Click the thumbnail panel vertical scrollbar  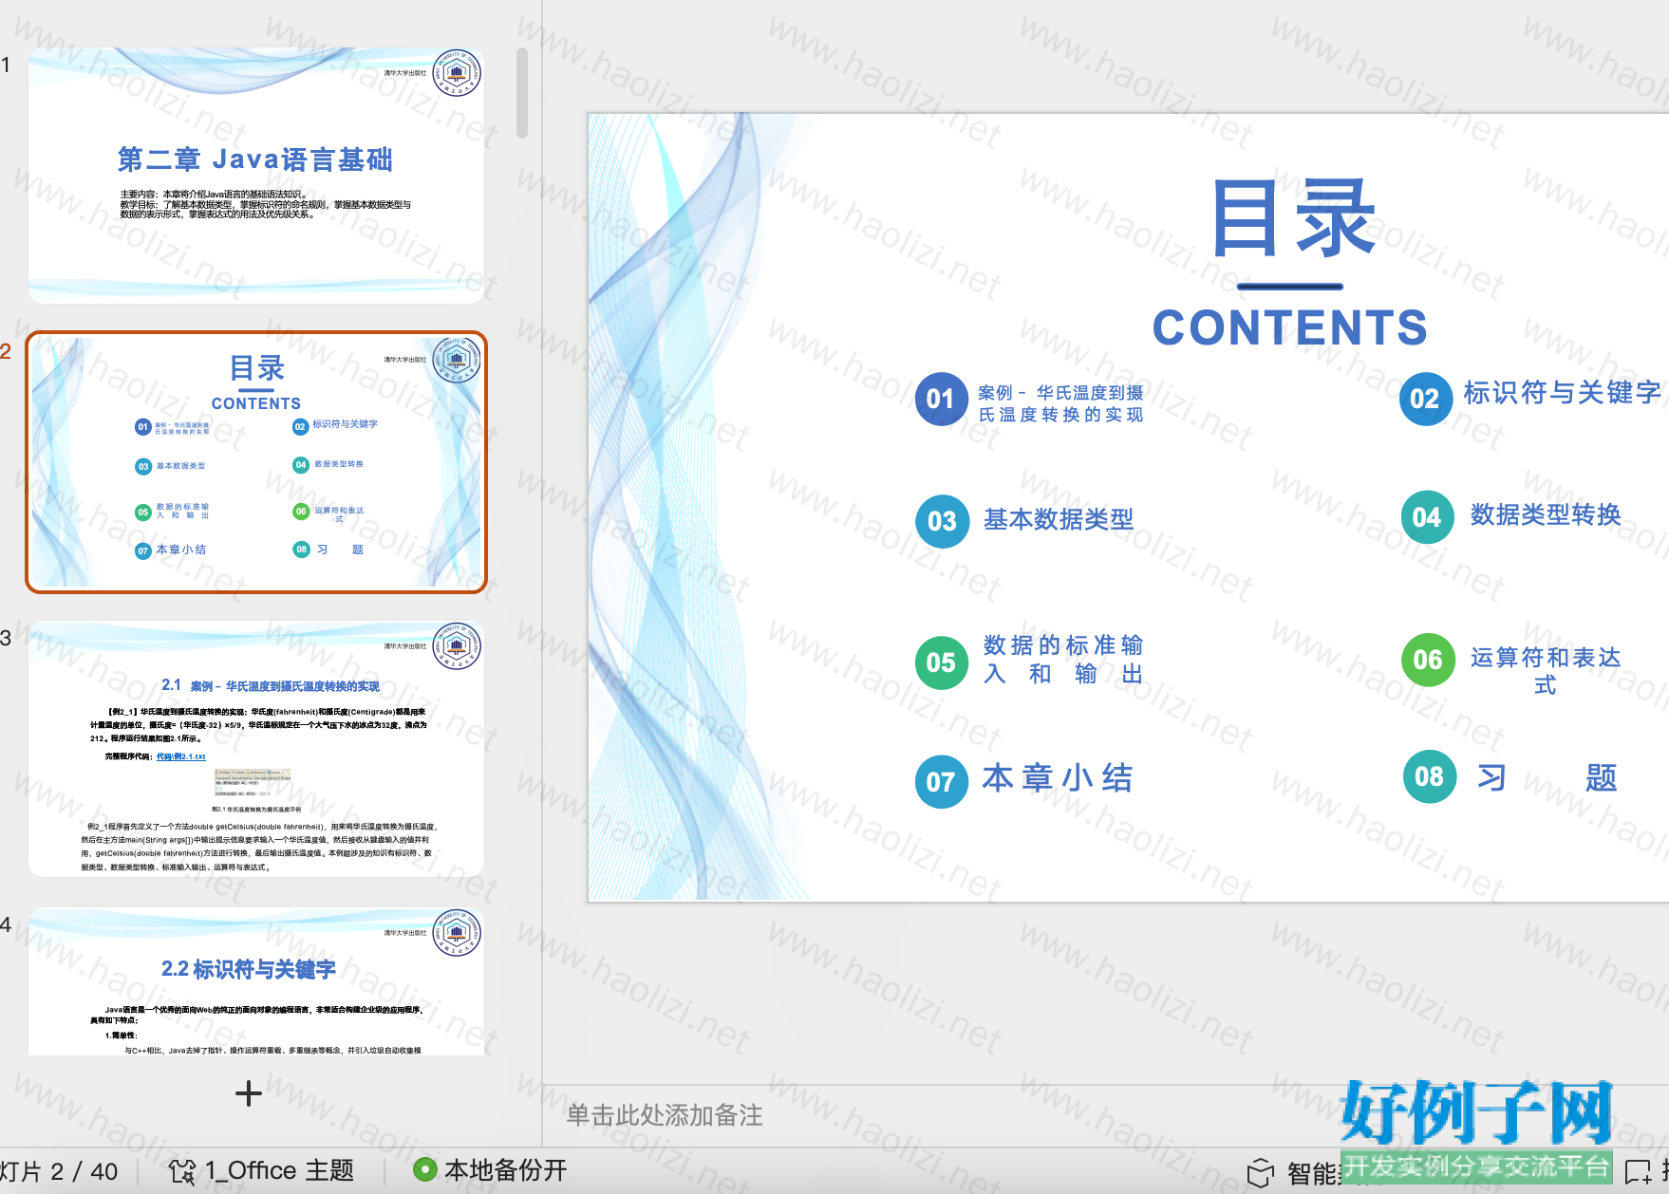click(522, 93)
